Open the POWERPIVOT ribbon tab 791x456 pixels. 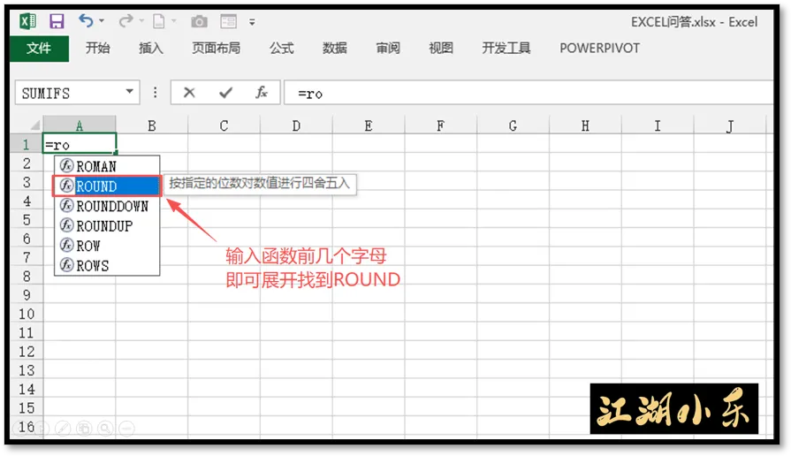tap(599, 48)
